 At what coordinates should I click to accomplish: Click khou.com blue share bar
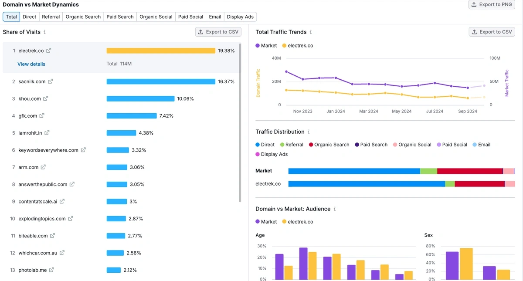click(140, 98)
